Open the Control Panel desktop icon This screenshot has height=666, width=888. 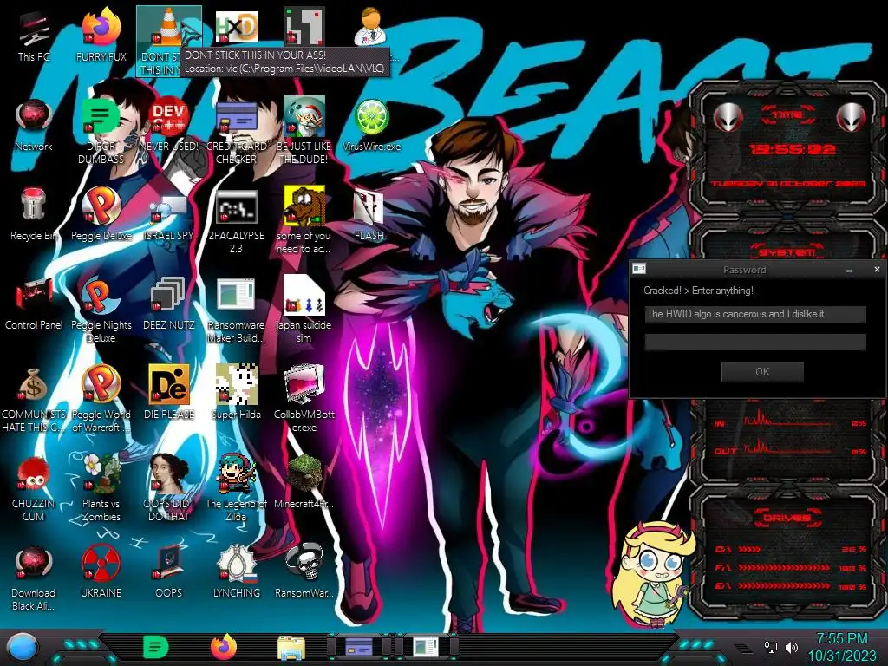point(34,304)
